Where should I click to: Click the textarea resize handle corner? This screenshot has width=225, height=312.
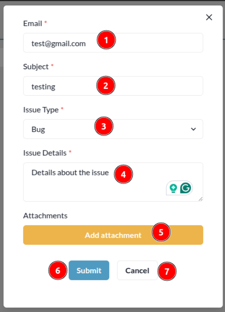click(200, 199)
